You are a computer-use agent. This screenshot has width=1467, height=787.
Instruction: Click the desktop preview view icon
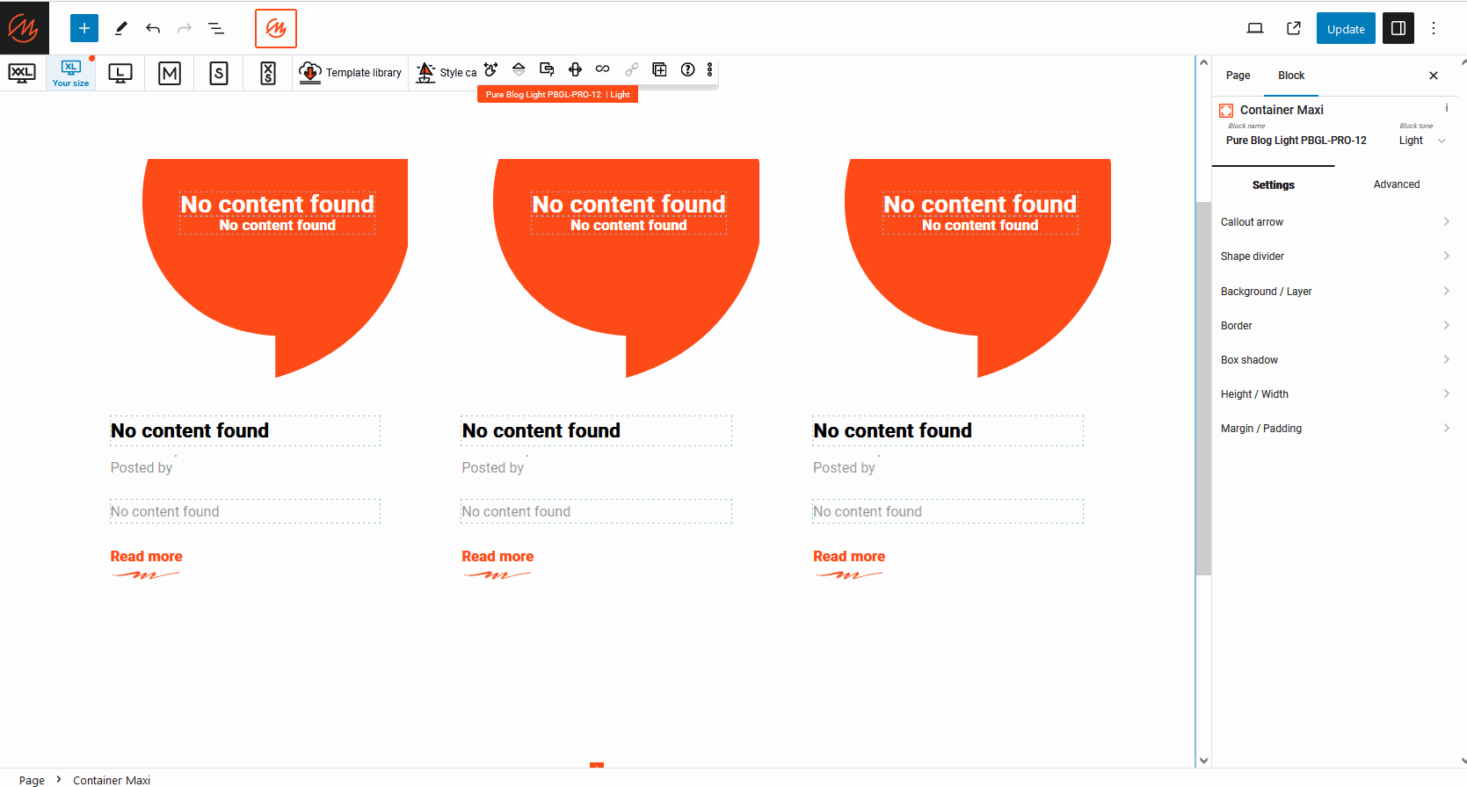[1255, 28]
